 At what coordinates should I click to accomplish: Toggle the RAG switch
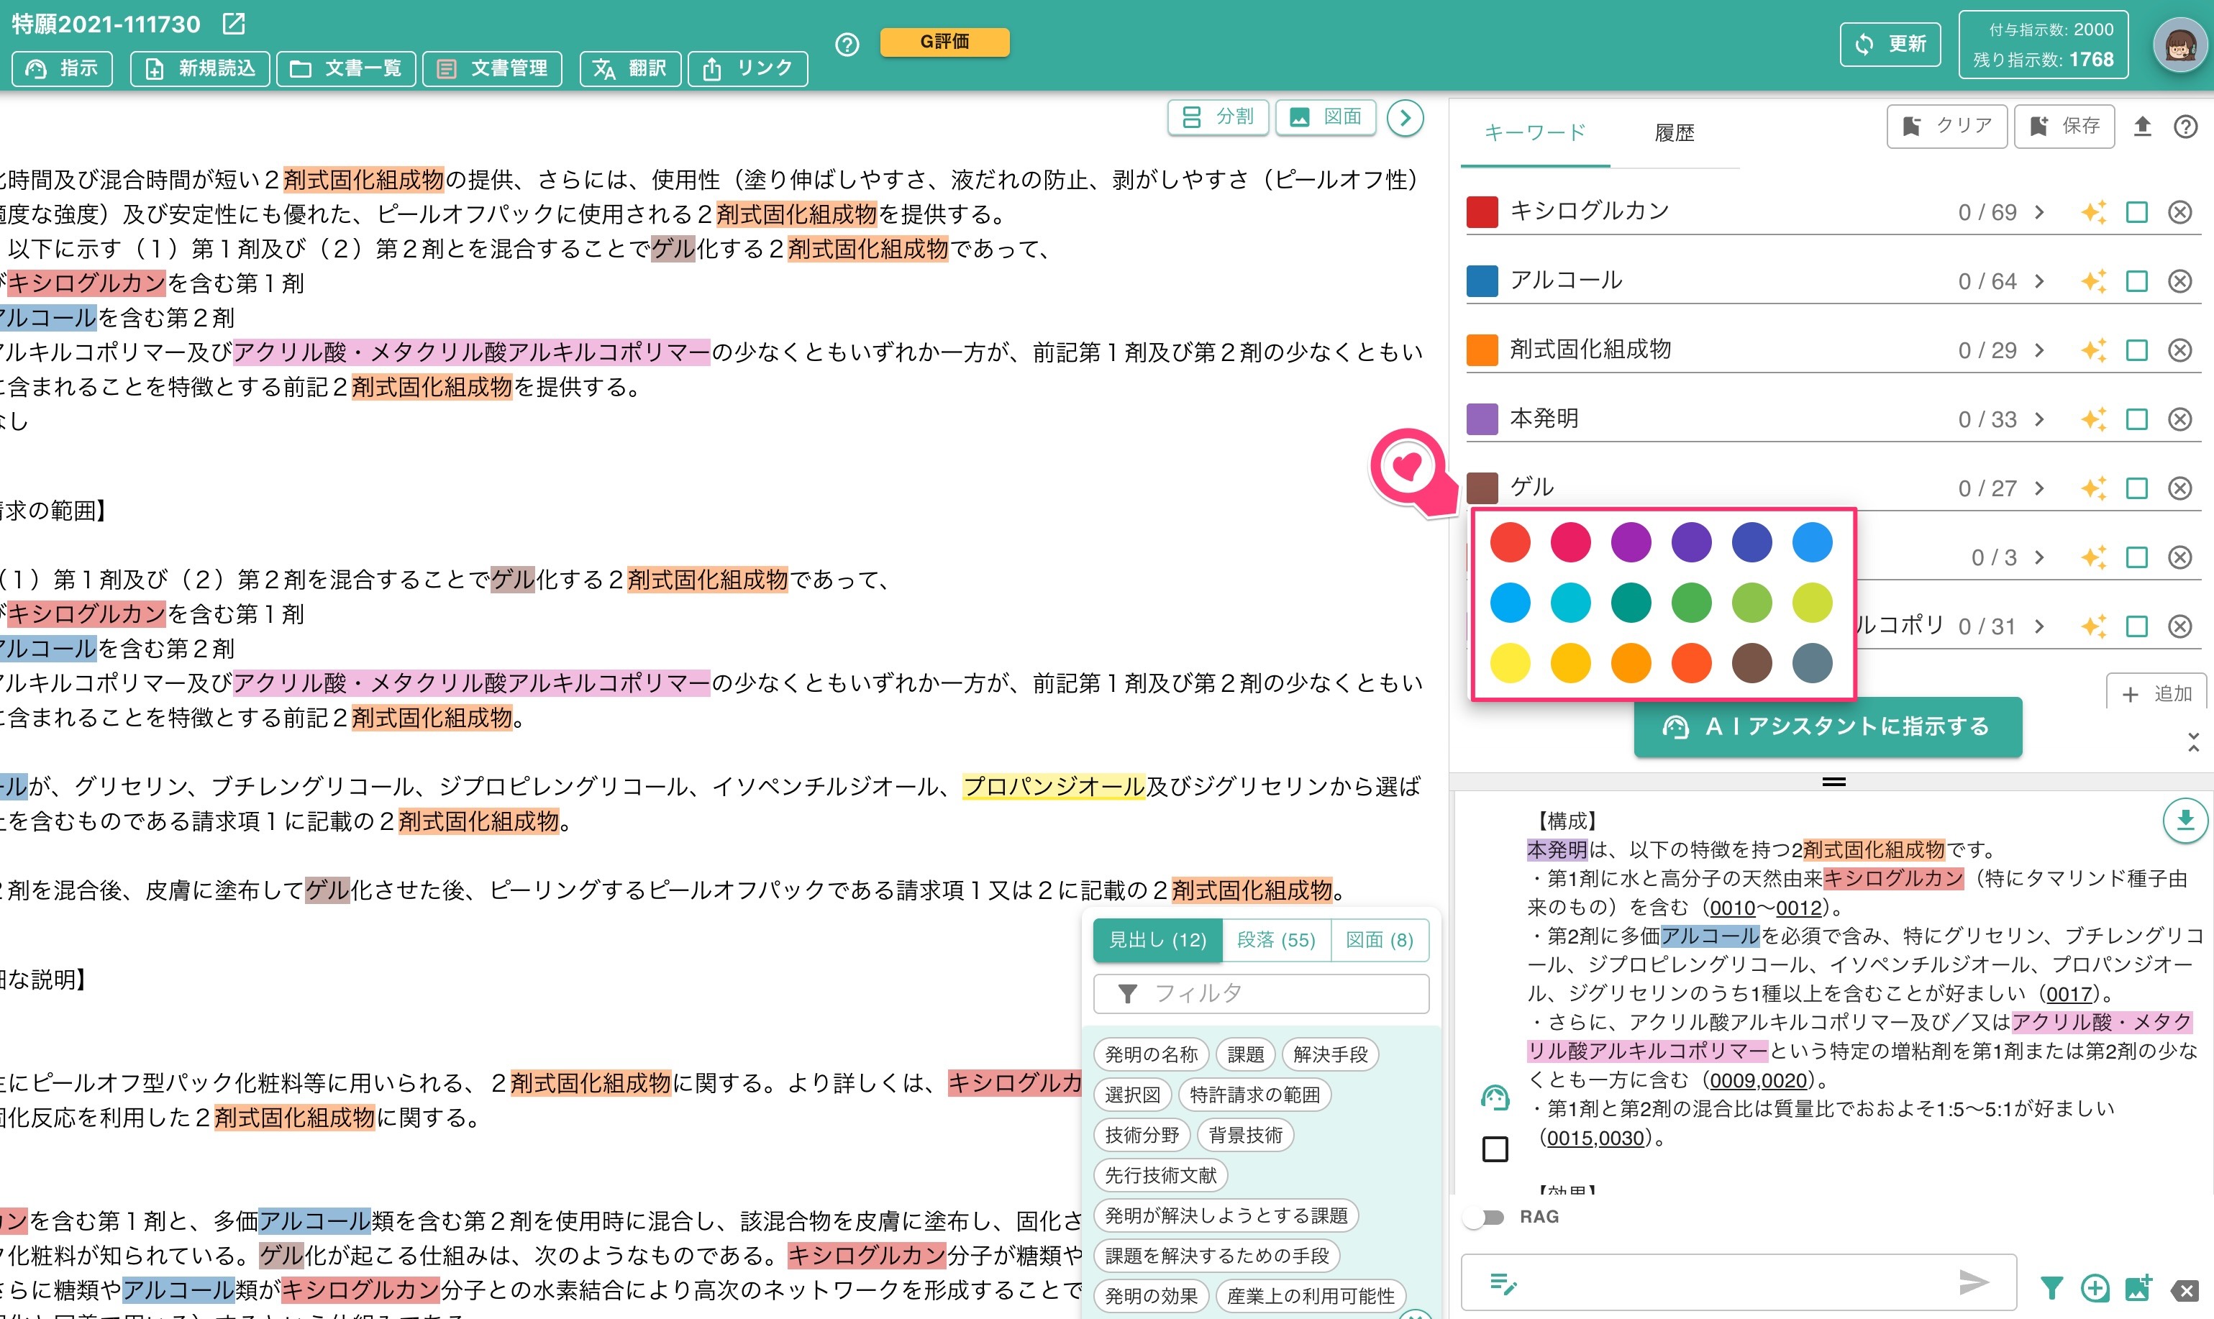[x=1485, y=1217]
